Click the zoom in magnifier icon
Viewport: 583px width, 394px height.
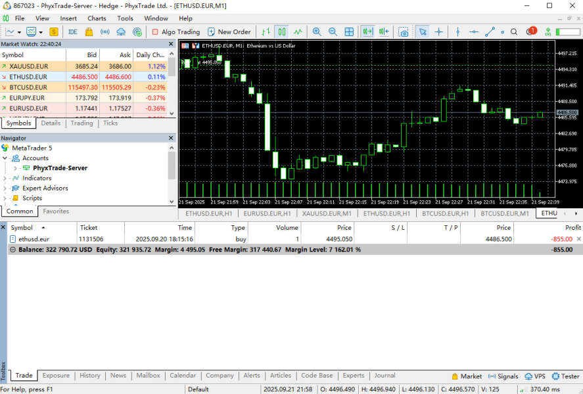317,32
